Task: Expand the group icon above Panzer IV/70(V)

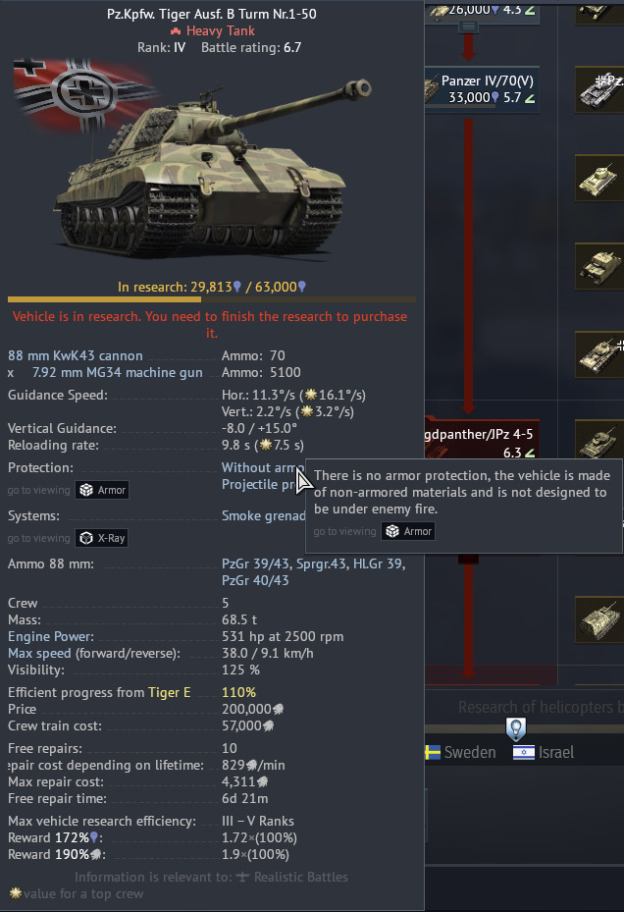Action: [x=469, y=27]
